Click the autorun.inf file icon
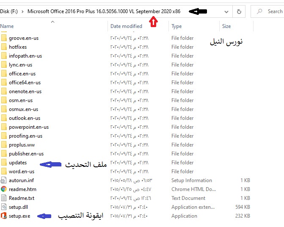 (4, 180)
